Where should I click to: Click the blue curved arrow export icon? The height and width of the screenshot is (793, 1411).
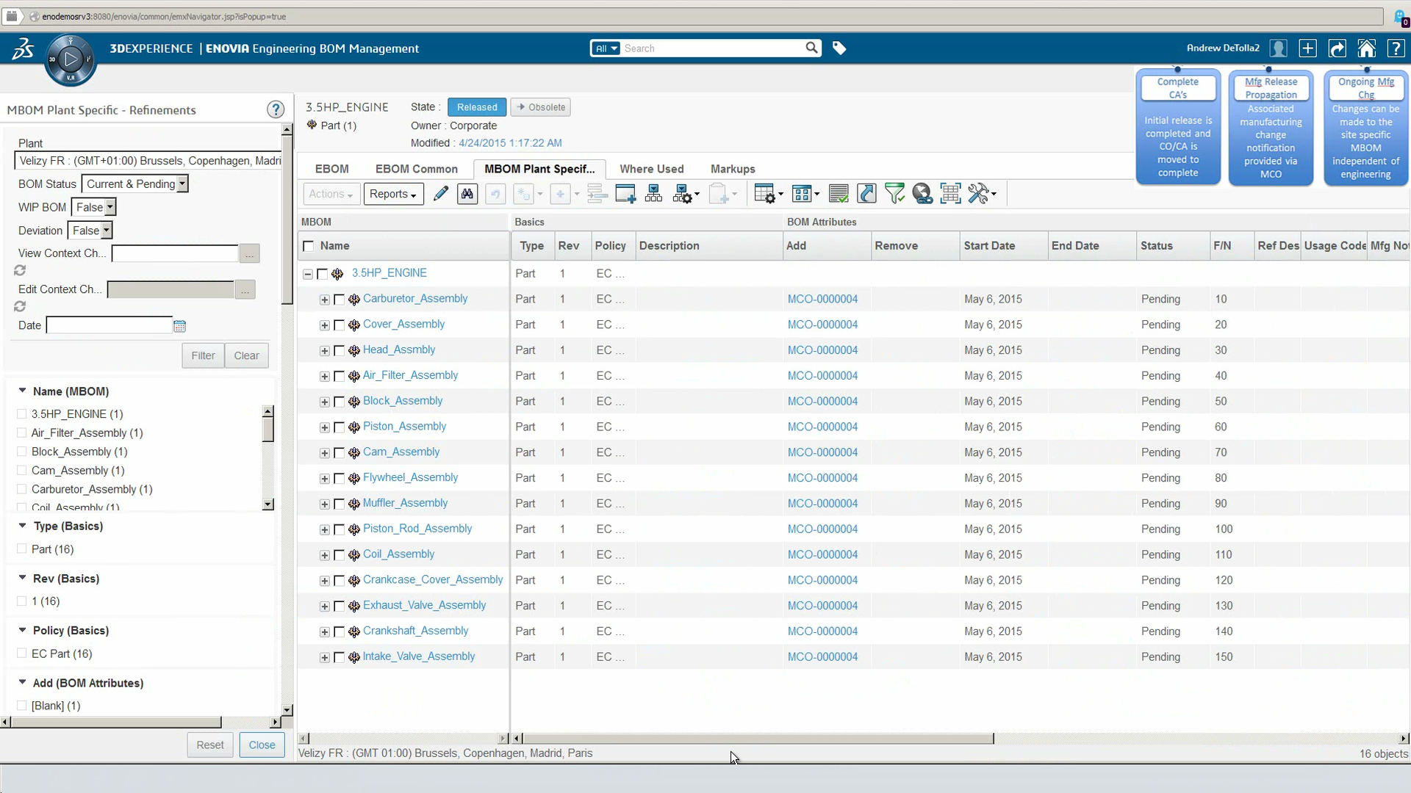(867, 194)
